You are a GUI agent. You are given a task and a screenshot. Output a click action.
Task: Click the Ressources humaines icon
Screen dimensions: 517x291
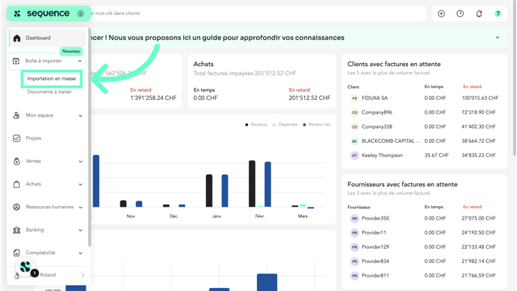pyautogui.click(x=17, y=207)
